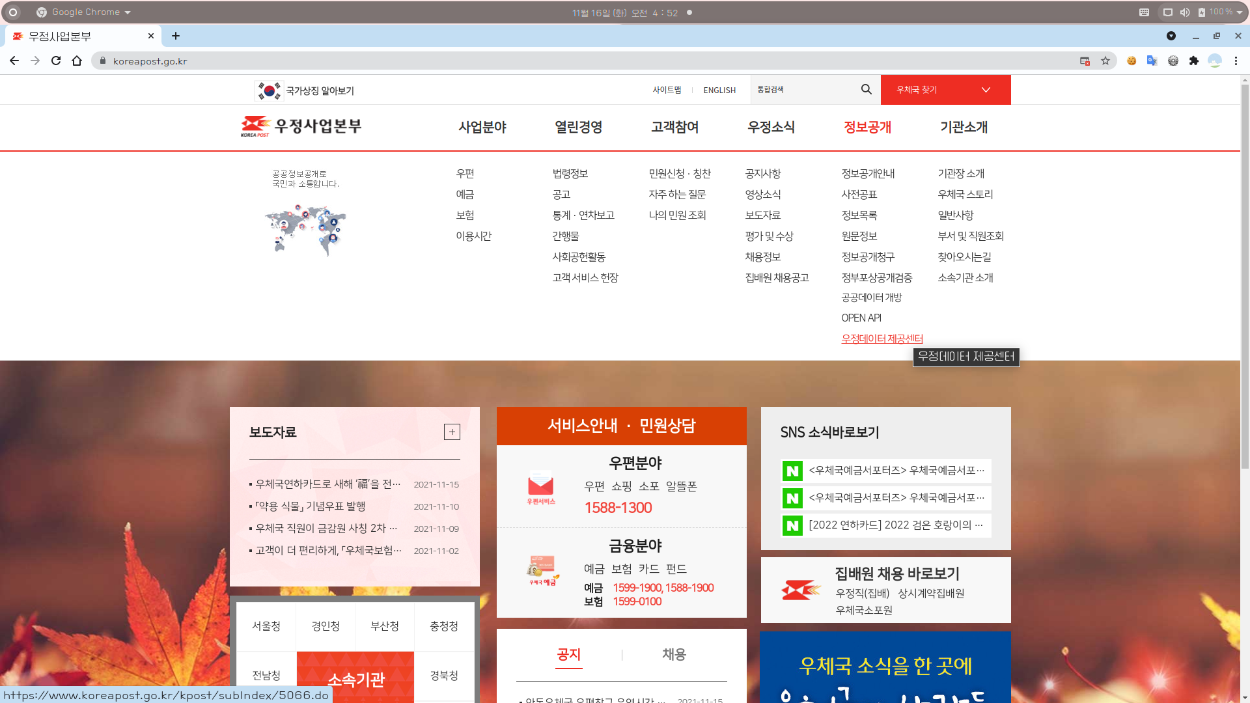The width and height of the screenshot is (1250, 703).
Task: Click the browser reload button
Action: tap(56, 61)
